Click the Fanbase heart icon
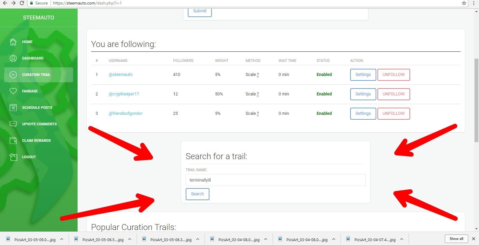The image size is (479, 245). [x=13, y=91]
